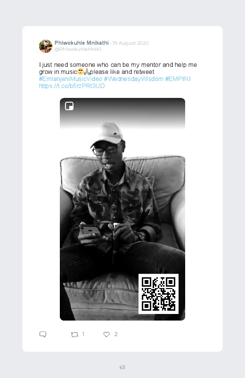Screen dimensions: 245x378
Task: Click the sticker icon on the photo
Action: pos(69,106)
